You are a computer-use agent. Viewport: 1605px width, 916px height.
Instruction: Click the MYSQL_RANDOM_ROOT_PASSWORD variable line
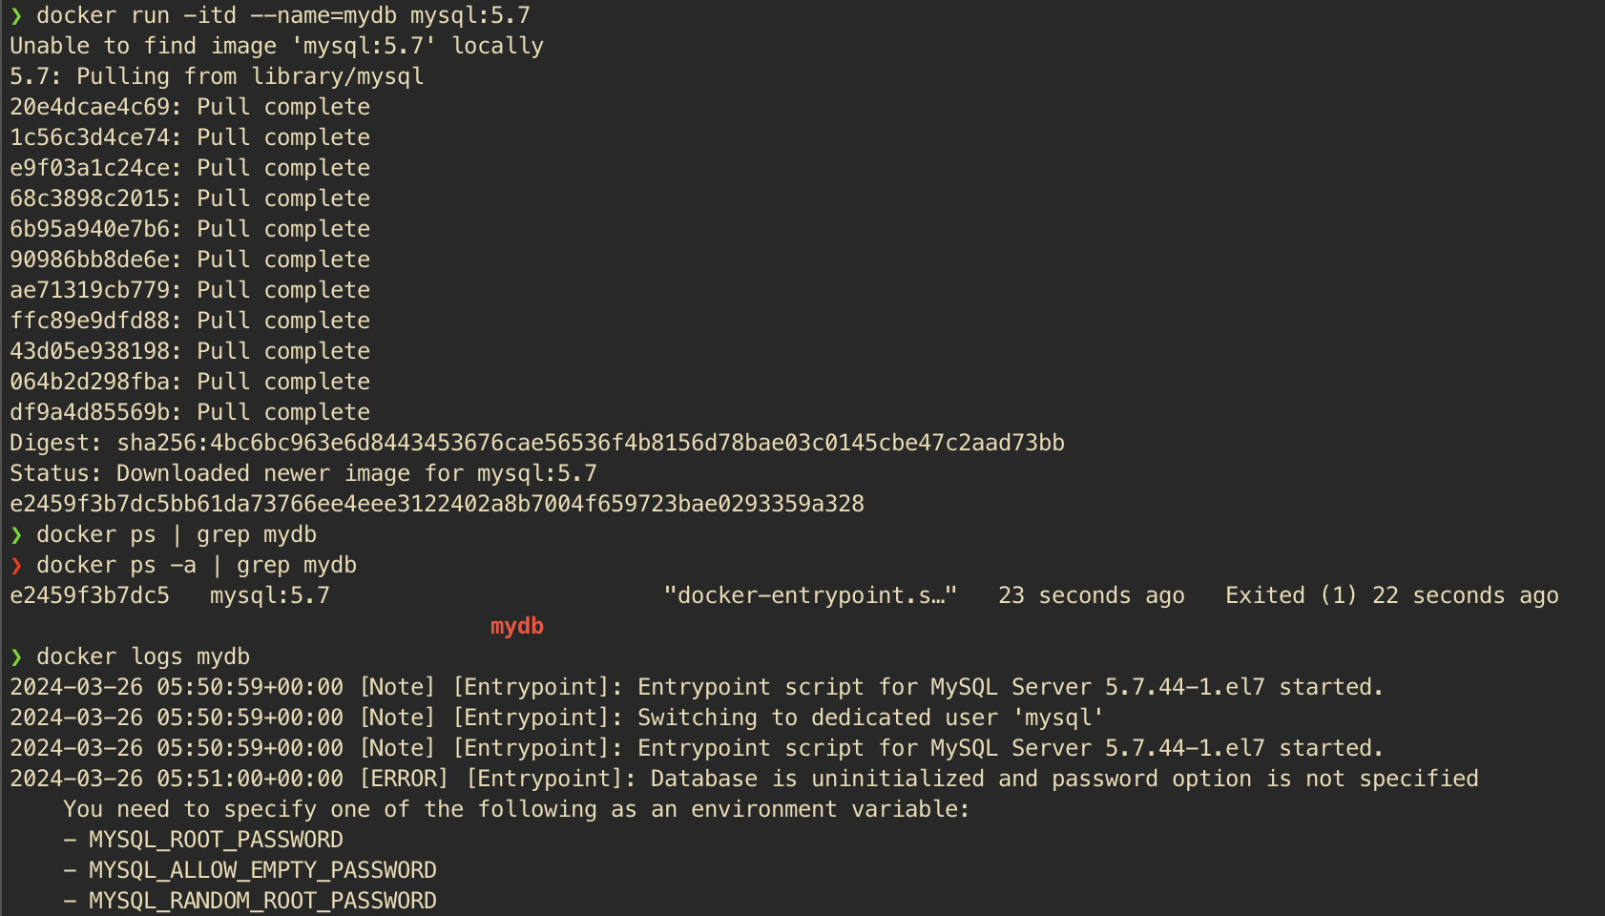tap(262, 902)
